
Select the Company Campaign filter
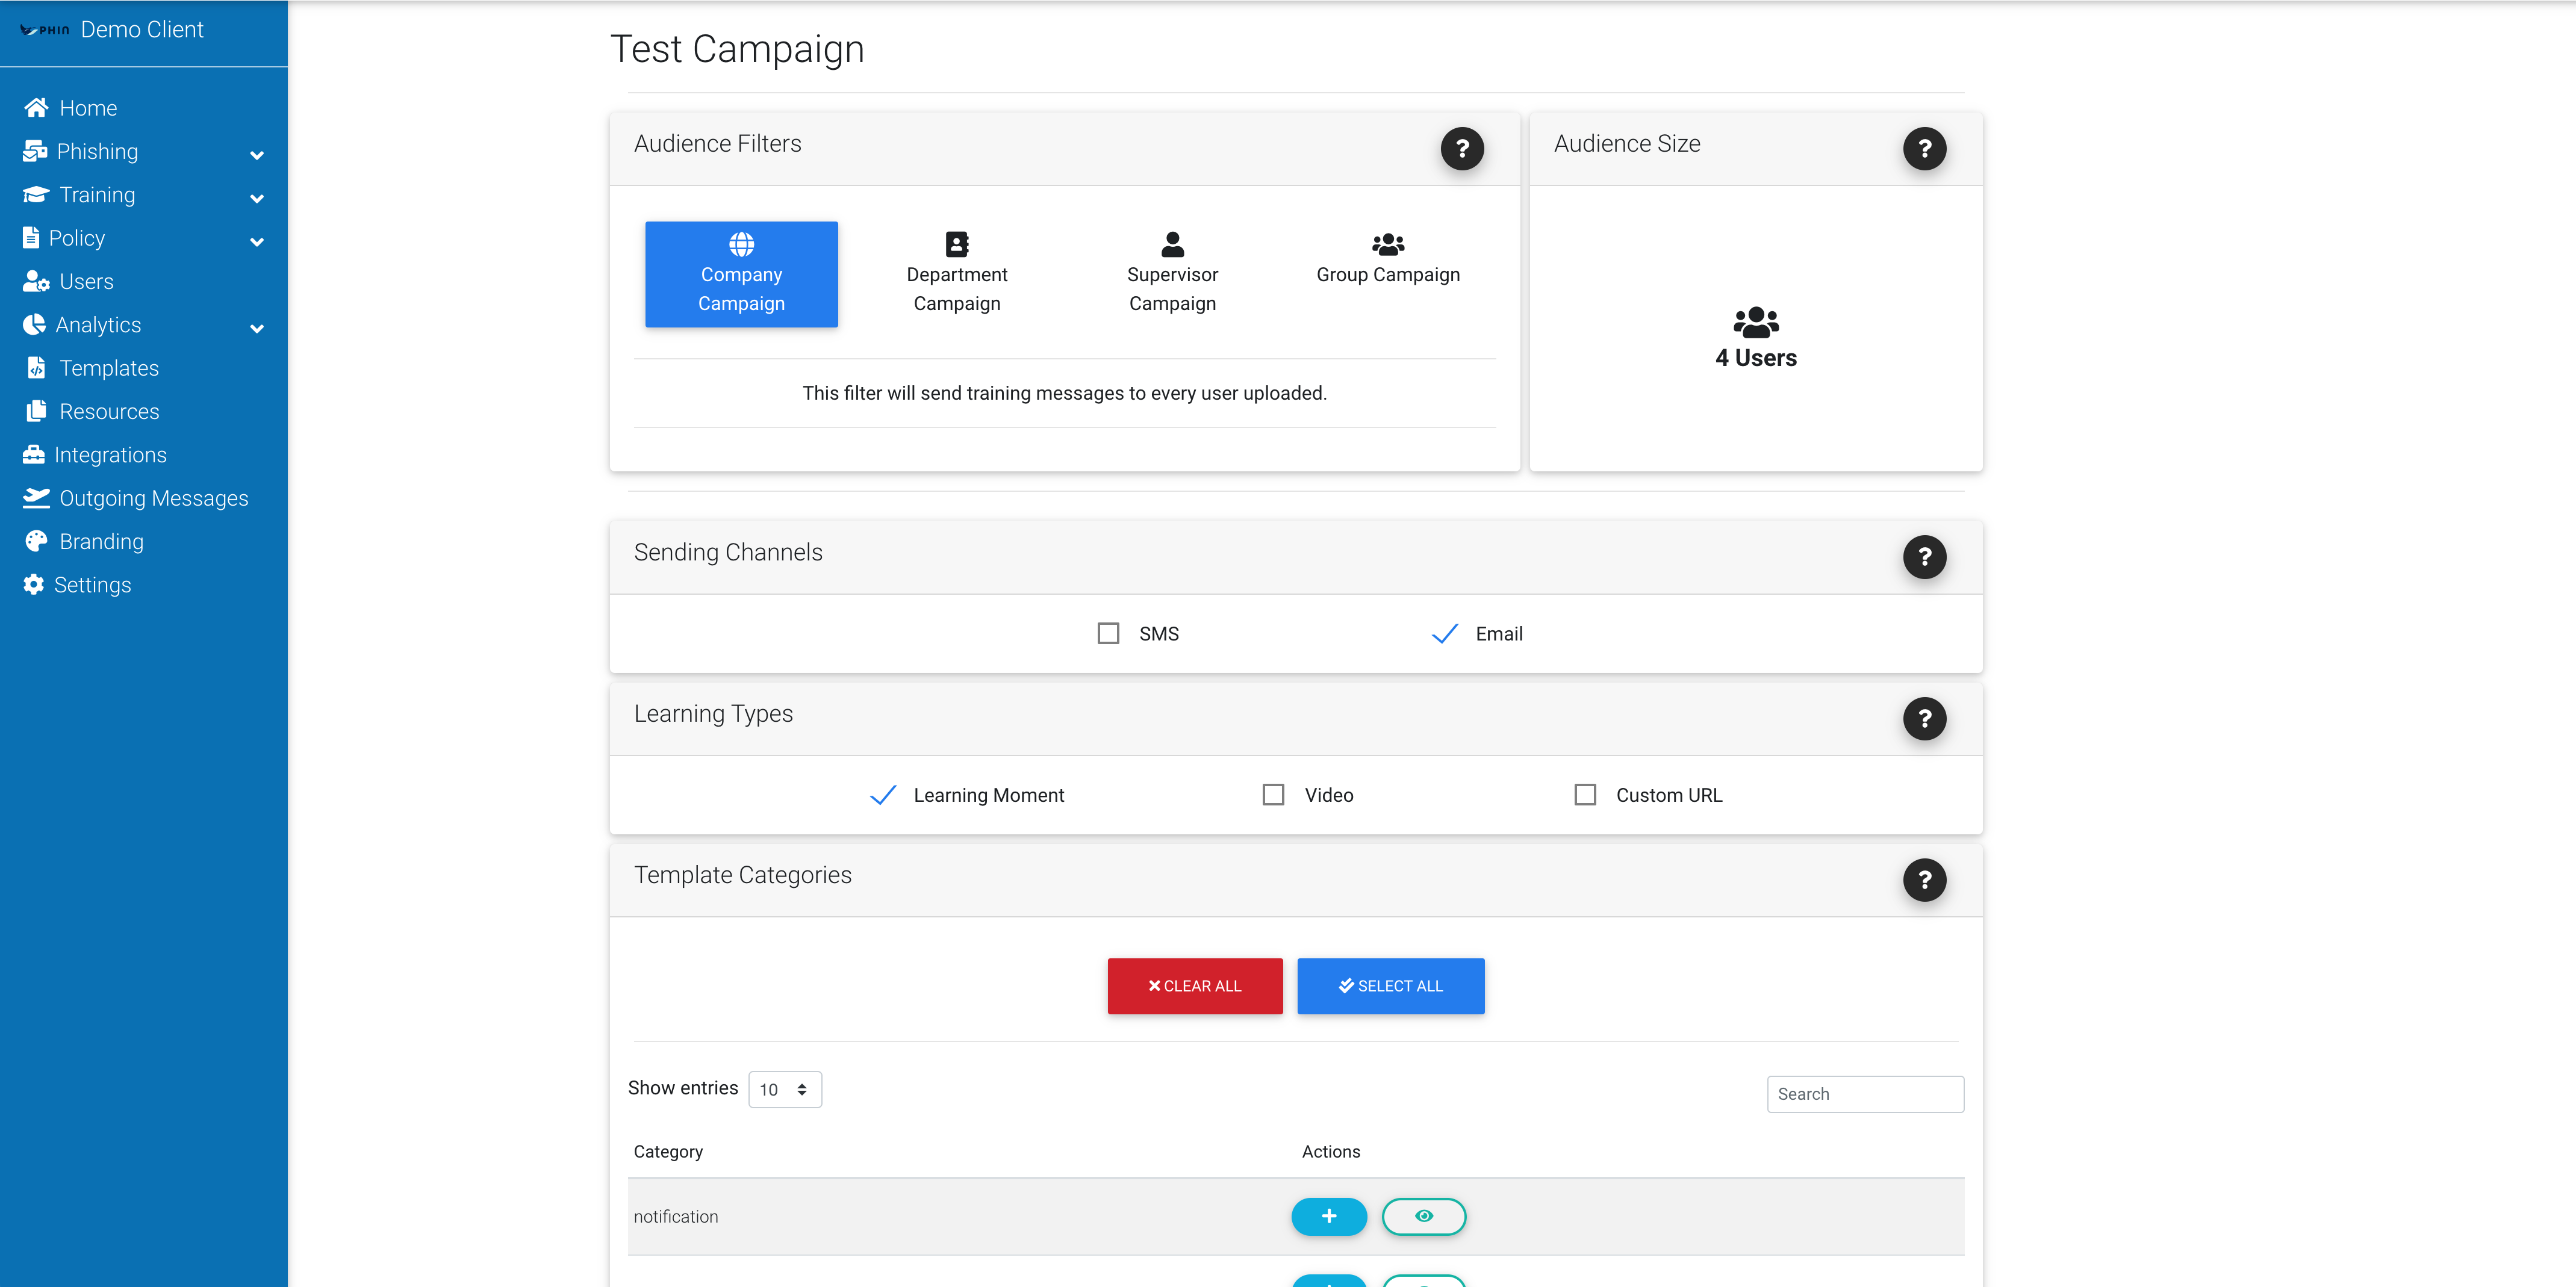pyautogui.click(x=741, y=274)
